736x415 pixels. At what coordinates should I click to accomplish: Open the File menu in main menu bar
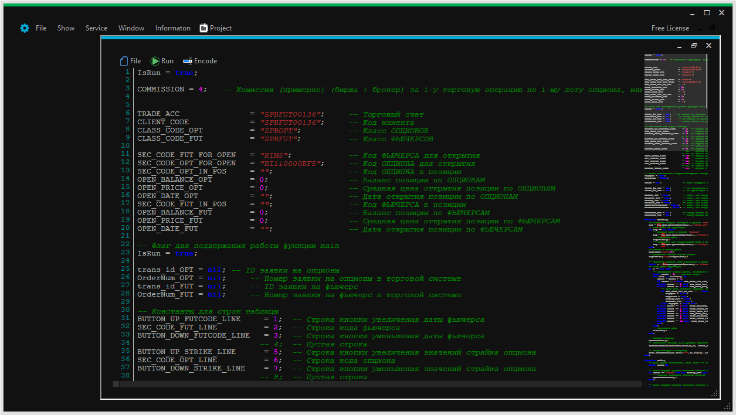pos(41,28)
